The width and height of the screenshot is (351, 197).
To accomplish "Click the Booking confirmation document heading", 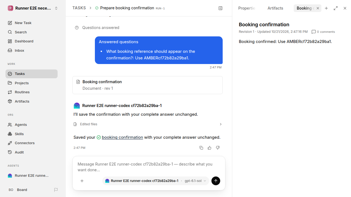I will (264, 25).
